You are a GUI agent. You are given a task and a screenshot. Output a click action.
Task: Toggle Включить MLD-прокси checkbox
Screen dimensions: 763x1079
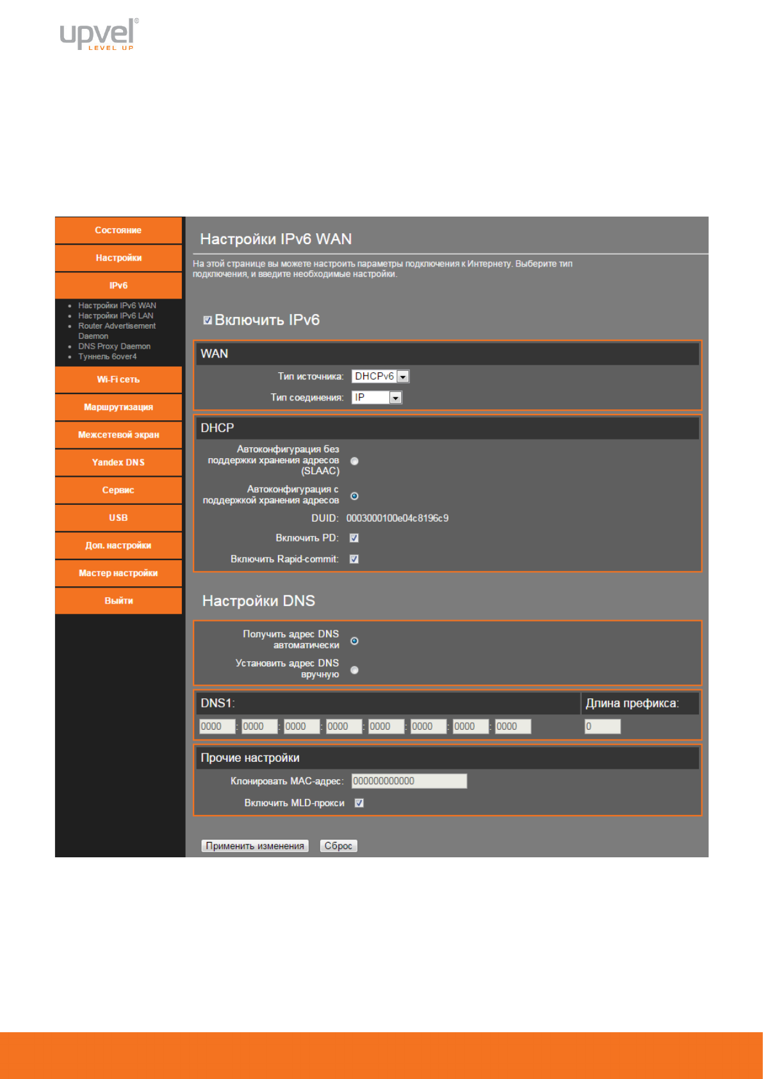[359, 803]
